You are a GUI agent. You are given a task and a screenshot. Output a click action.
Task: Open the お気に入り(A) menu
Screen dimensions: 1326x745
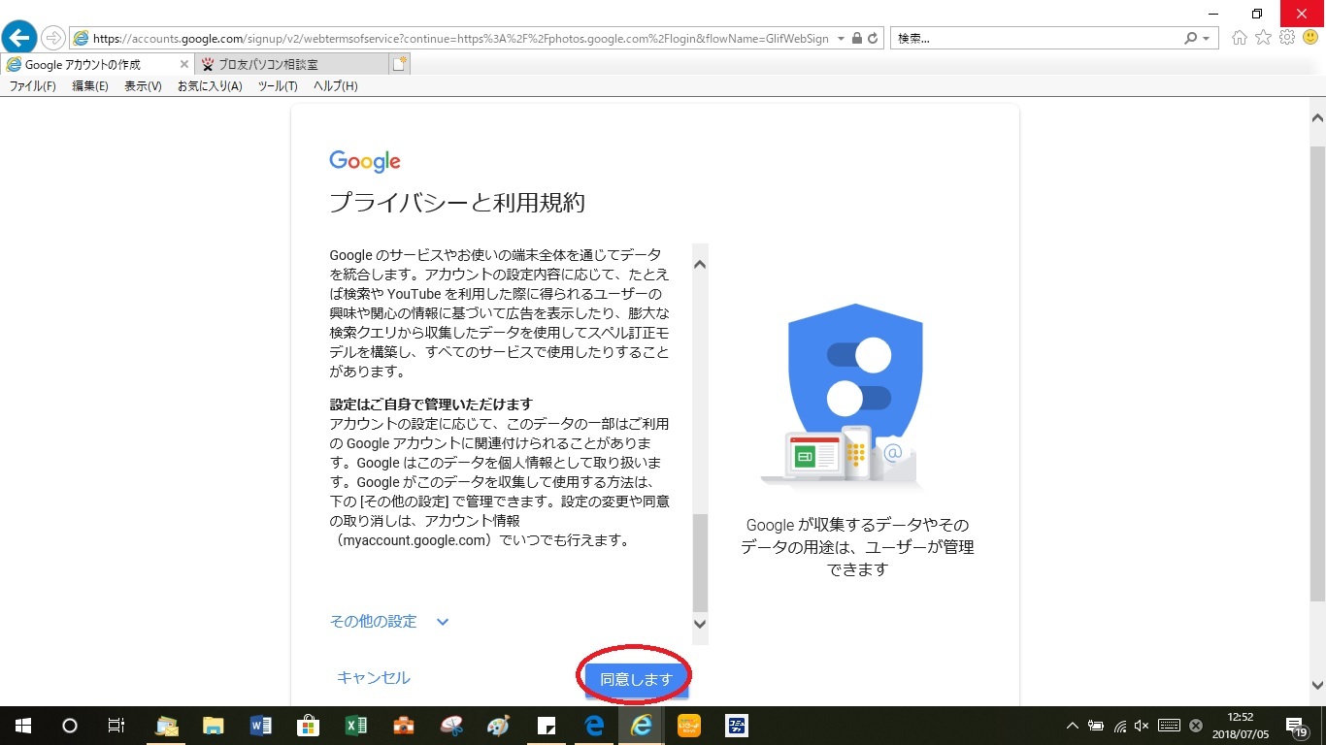tap(210, 86)
